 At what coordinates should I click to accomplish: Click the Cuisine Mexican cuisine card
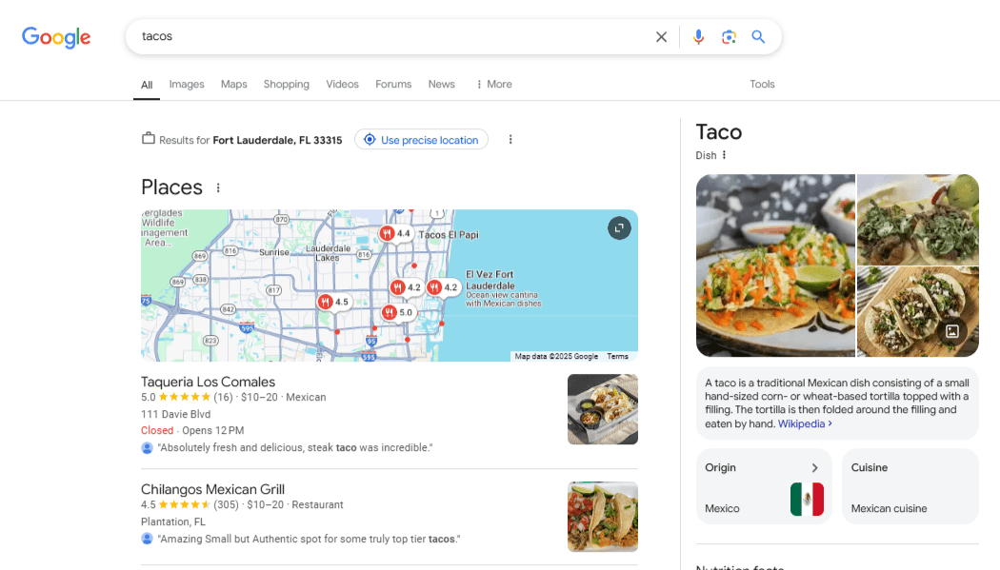click(910, 486)
